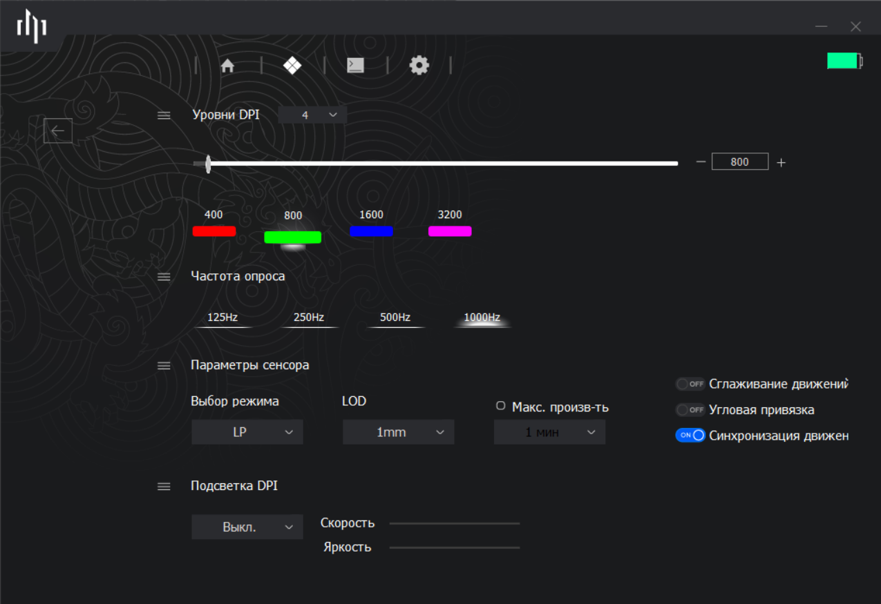Select the 500Hz polling rate
The height and width of the screenshot is (604, 881).
coord(395,318)
